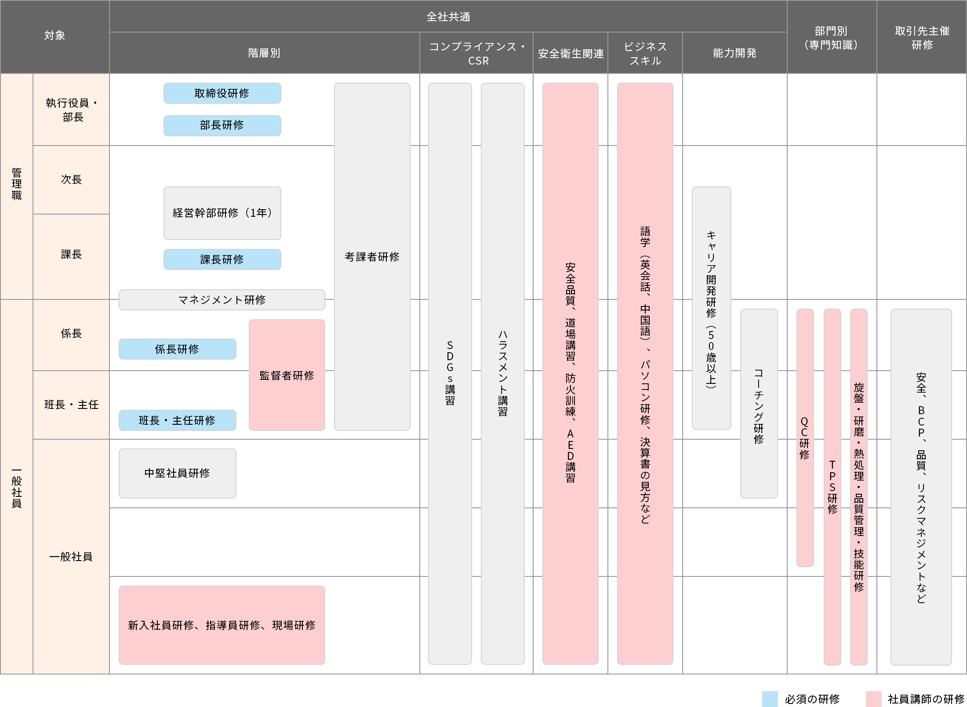Click the 課長研修 box
Screen dimensions: 967x707
[x=222, y=259]
